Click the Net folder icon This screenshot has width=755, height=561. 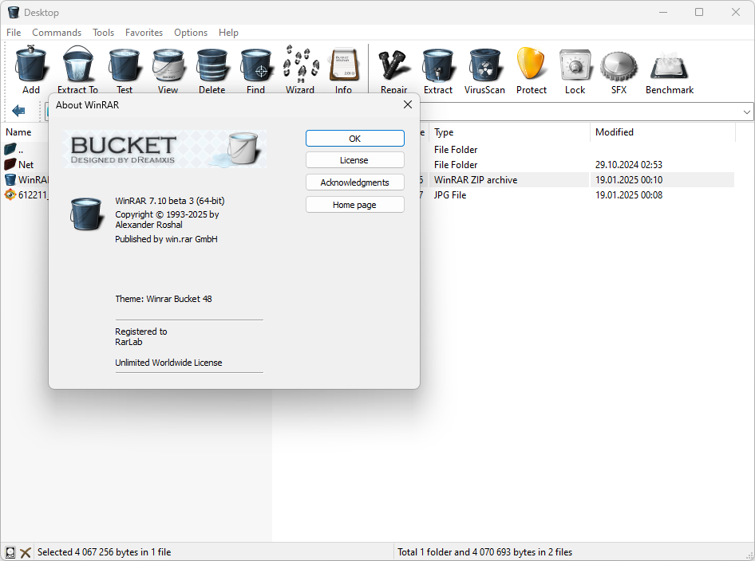coord(10,164)
